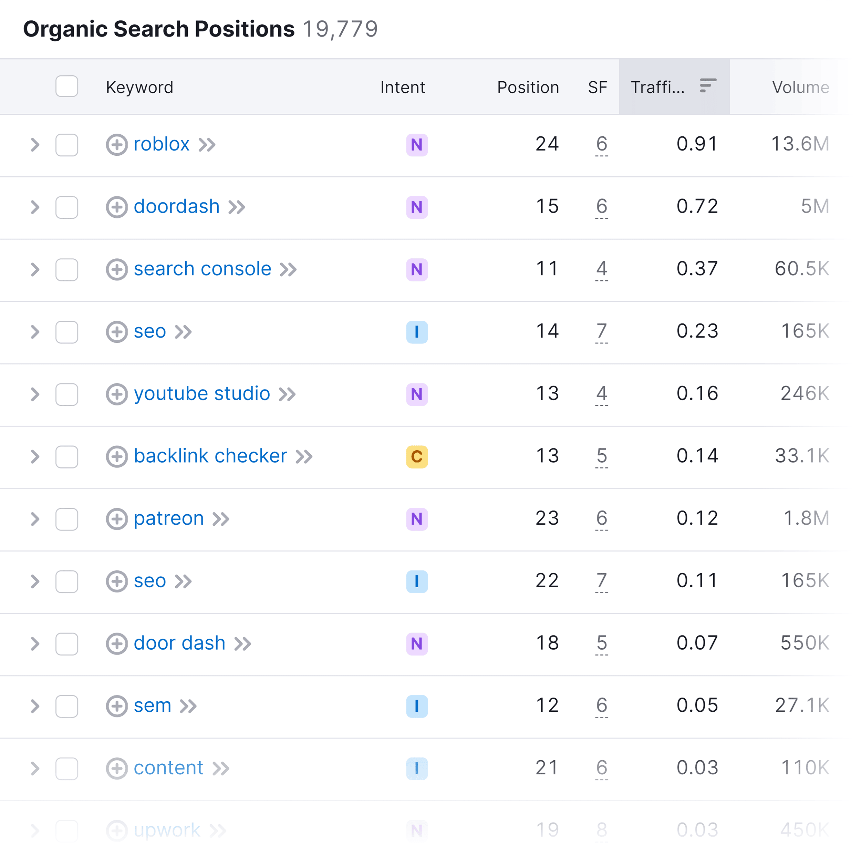Click the plus icon next to roblox
Screen dimensions: 861x856
(117, 144)
